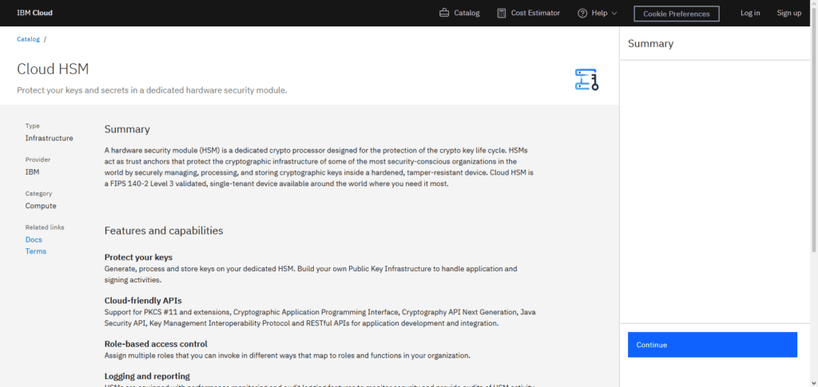This screenshot has height=387, width=818.
Task: Click the Summary panel heading on right
Action: [650, 44]
